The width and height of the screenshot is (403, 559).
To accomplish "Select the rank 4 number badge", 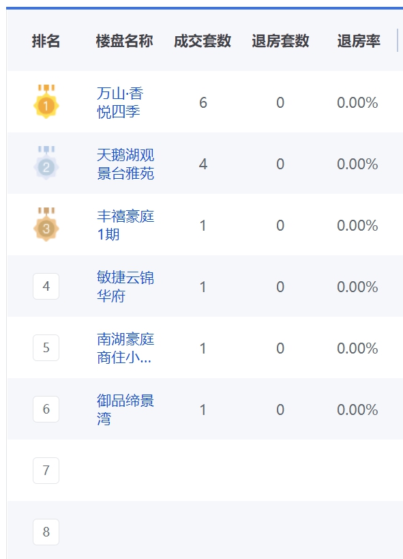I will [x=46, y=286].
